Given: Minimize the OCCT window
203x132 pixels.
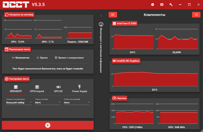Looking at the screenshot, I should 180,5.
